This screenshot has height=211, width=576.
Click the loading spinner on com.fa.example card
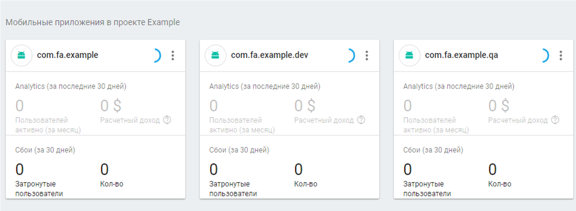(x=157, y=55)
